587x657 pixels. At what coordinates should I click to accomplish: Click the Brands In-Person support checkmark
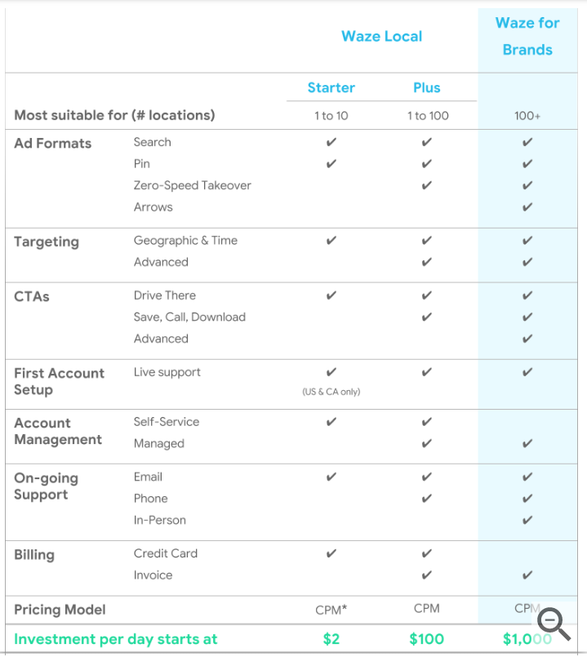(527, 520)
